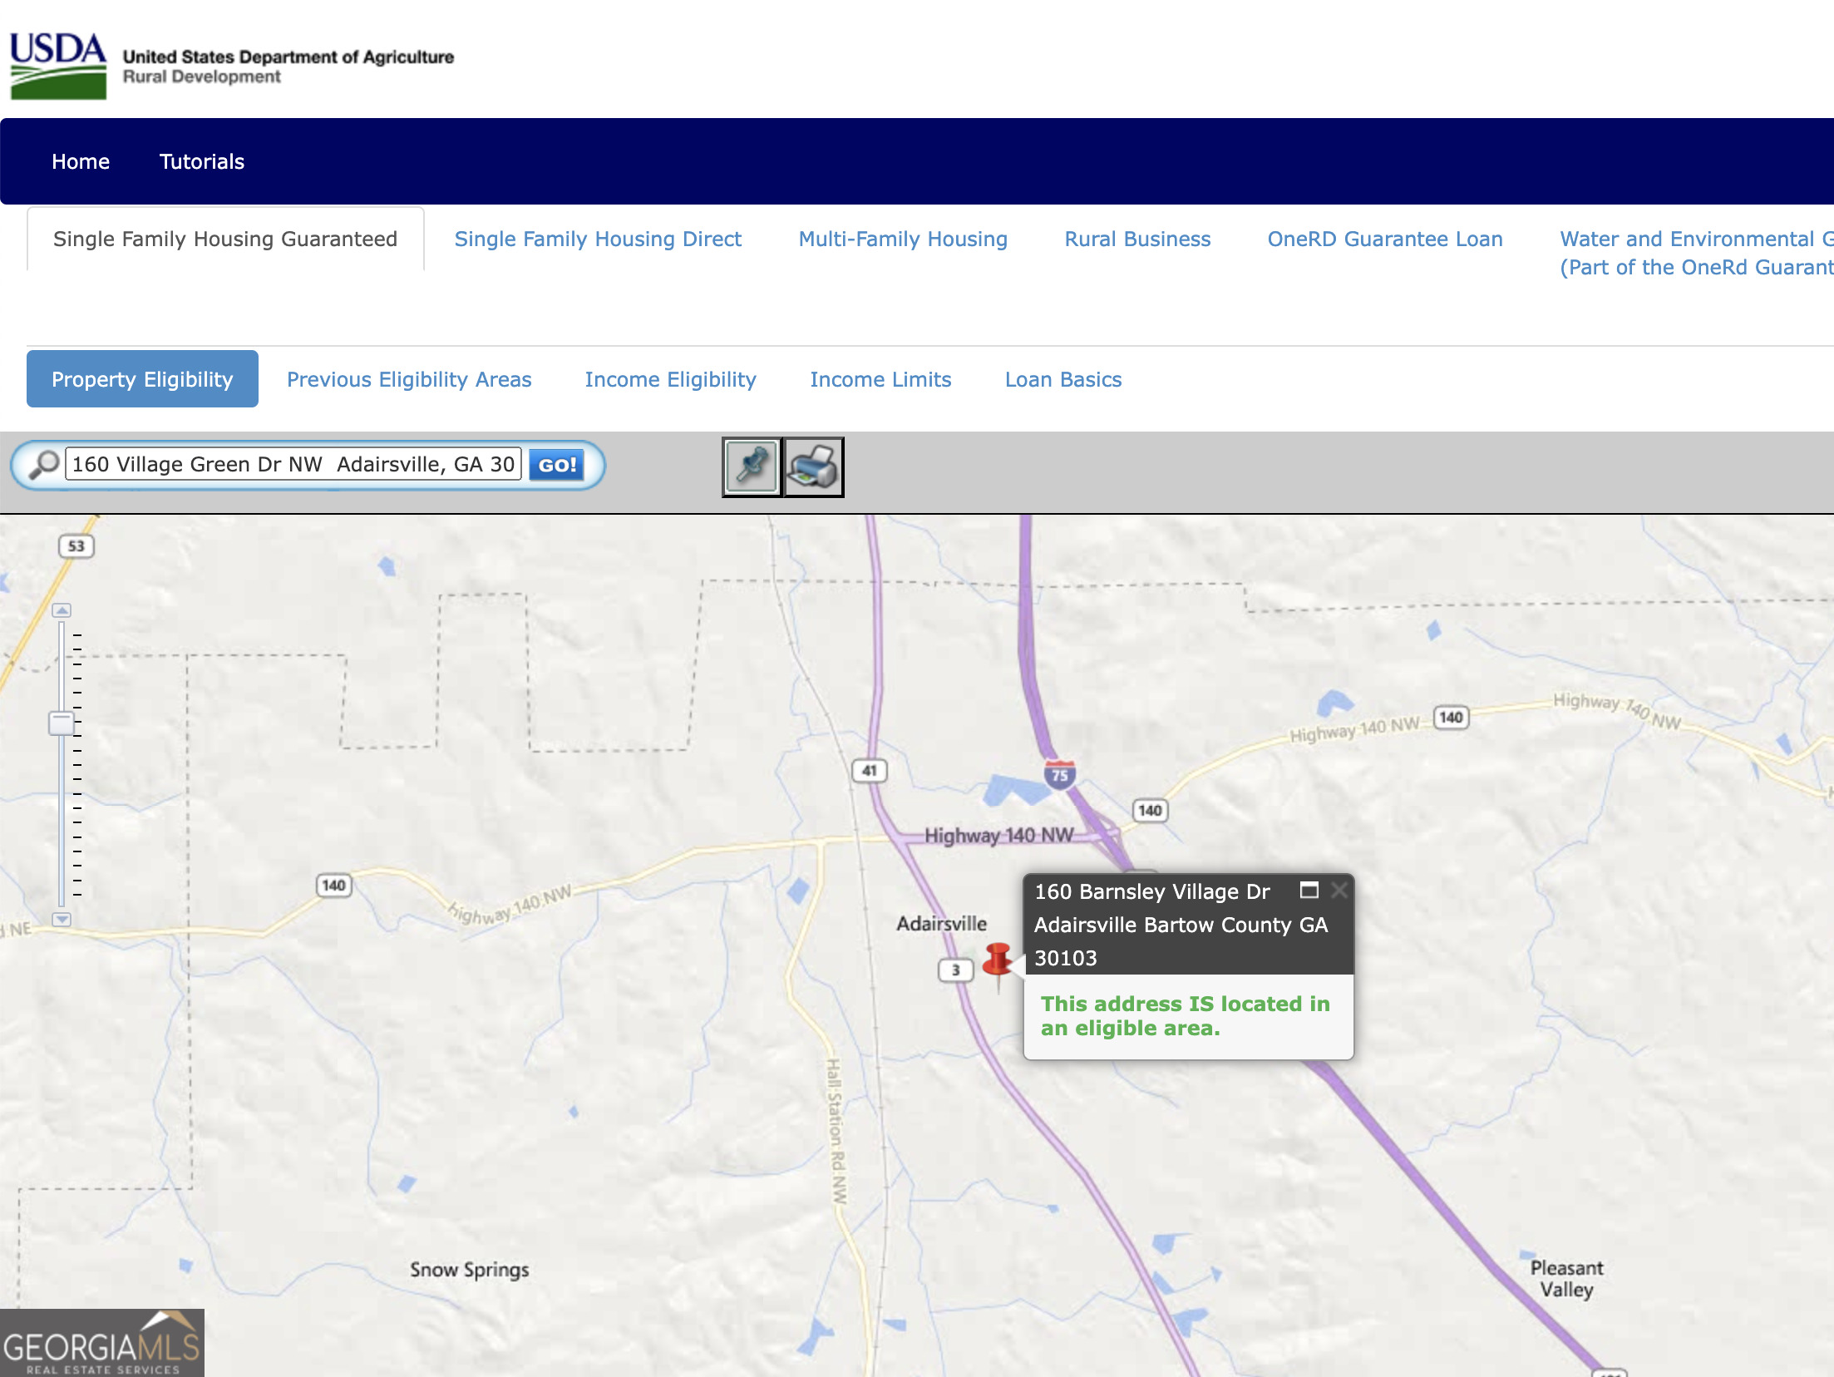Open the Home menu item

(x=81, y=161)
